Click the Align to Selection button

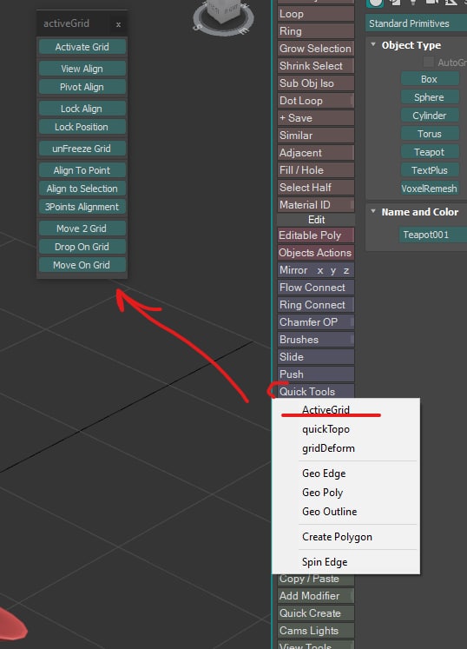click(82, 189)
